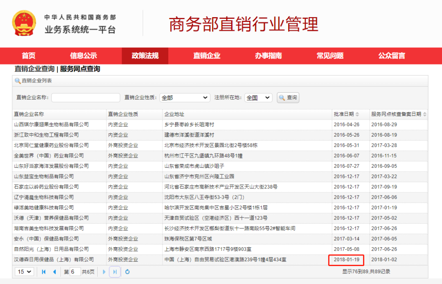
Task: Click filing date 2018-01-02 cell
Action: tap(384, 260)
